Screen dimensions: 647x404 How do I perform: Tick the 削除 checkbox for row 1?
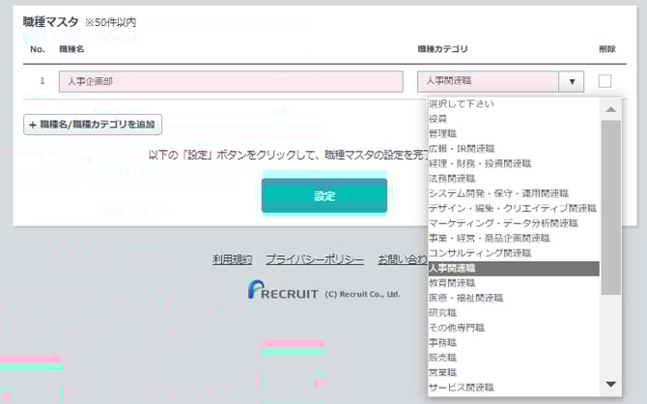pyautogui.click(x=605, y=81)
